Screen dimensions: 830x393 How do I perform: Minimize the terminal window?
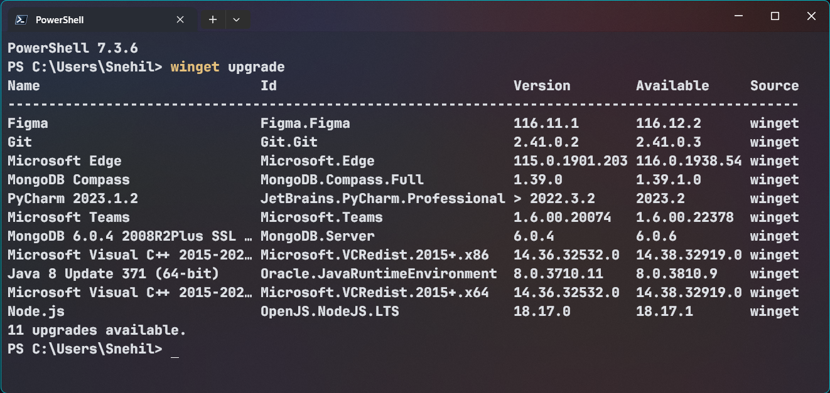(x=740, y=16)
